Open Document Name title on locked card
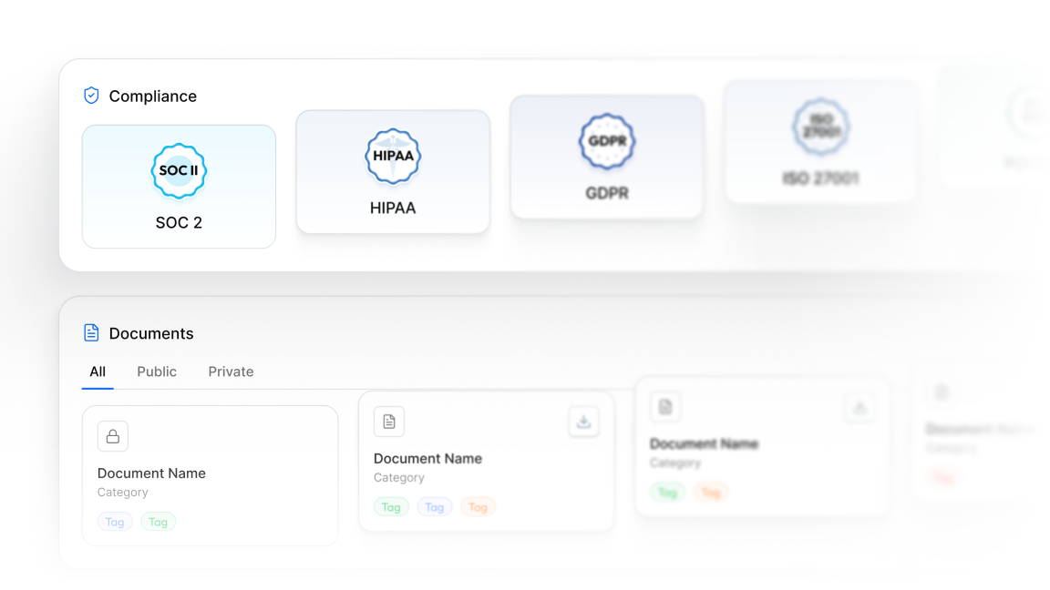Viewport: 1050px width, 590px height. tap(151, 473)
